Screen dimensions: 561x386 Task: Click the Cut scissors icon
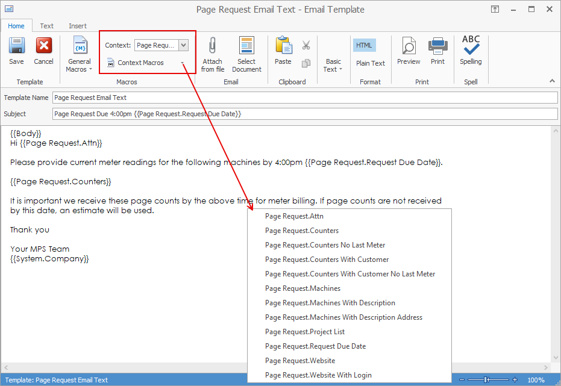pos(306,45)
